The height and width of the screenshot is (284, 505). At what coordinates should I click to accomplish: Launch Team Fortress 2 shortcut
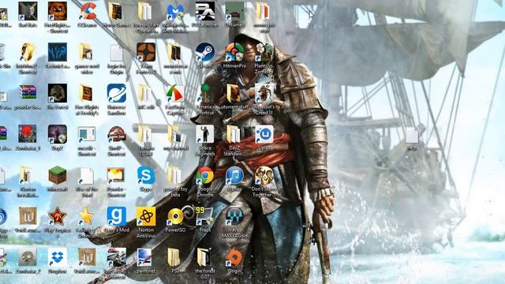tap(146, 52)
